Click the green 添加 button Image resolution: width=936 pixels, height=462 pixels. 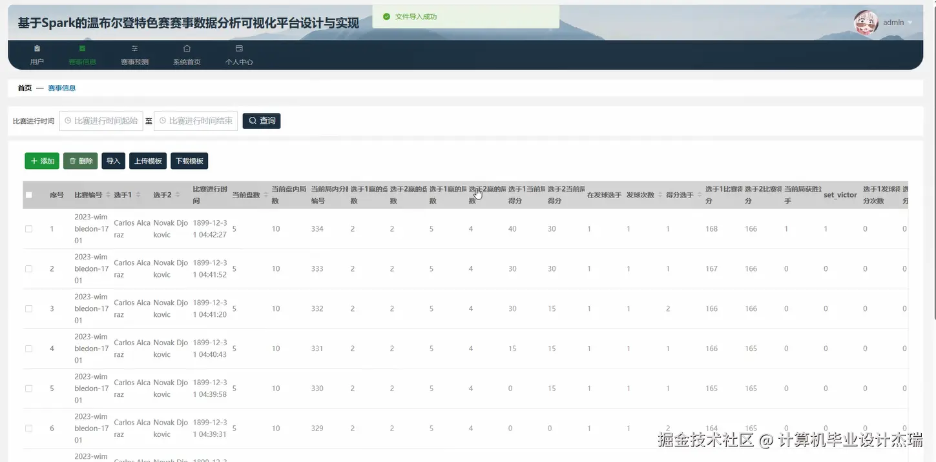click(x=42, y=161)
